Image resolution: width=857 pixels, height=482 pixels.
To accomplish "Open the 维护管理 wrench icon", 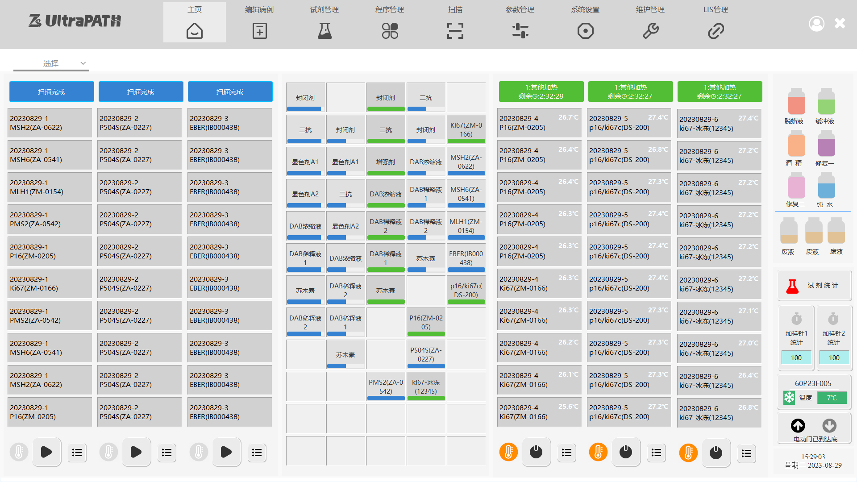I will coord(650,31).
